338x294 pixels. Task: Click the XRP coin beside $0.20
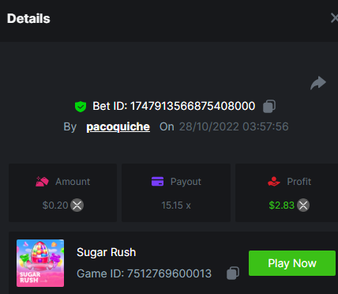[x=77, y=205]
